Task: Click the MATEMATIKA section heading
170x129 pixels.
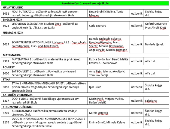Action: pyautogui.click(x=12, y=55)
